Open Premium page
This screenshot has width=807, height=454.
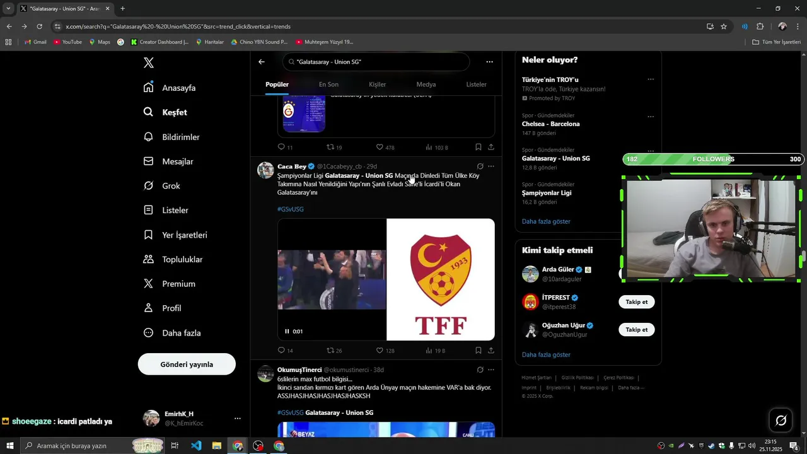(169, 284)
